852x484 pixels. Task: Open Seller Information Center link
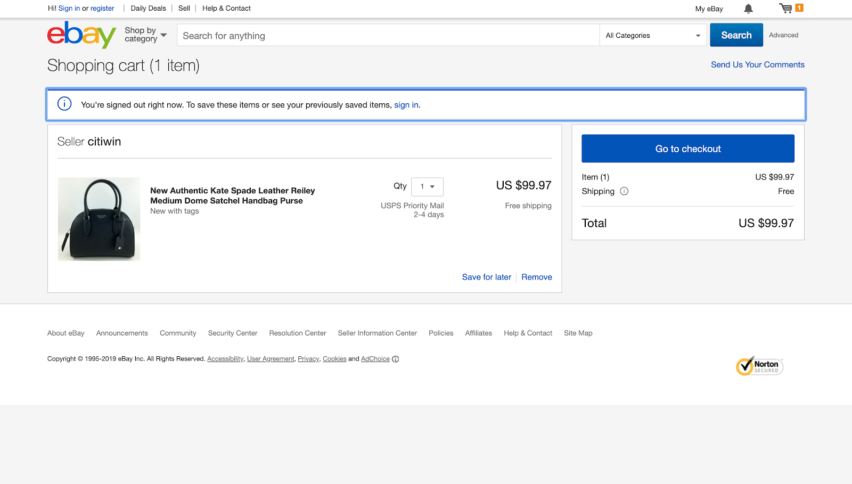[x=378, y=333]
